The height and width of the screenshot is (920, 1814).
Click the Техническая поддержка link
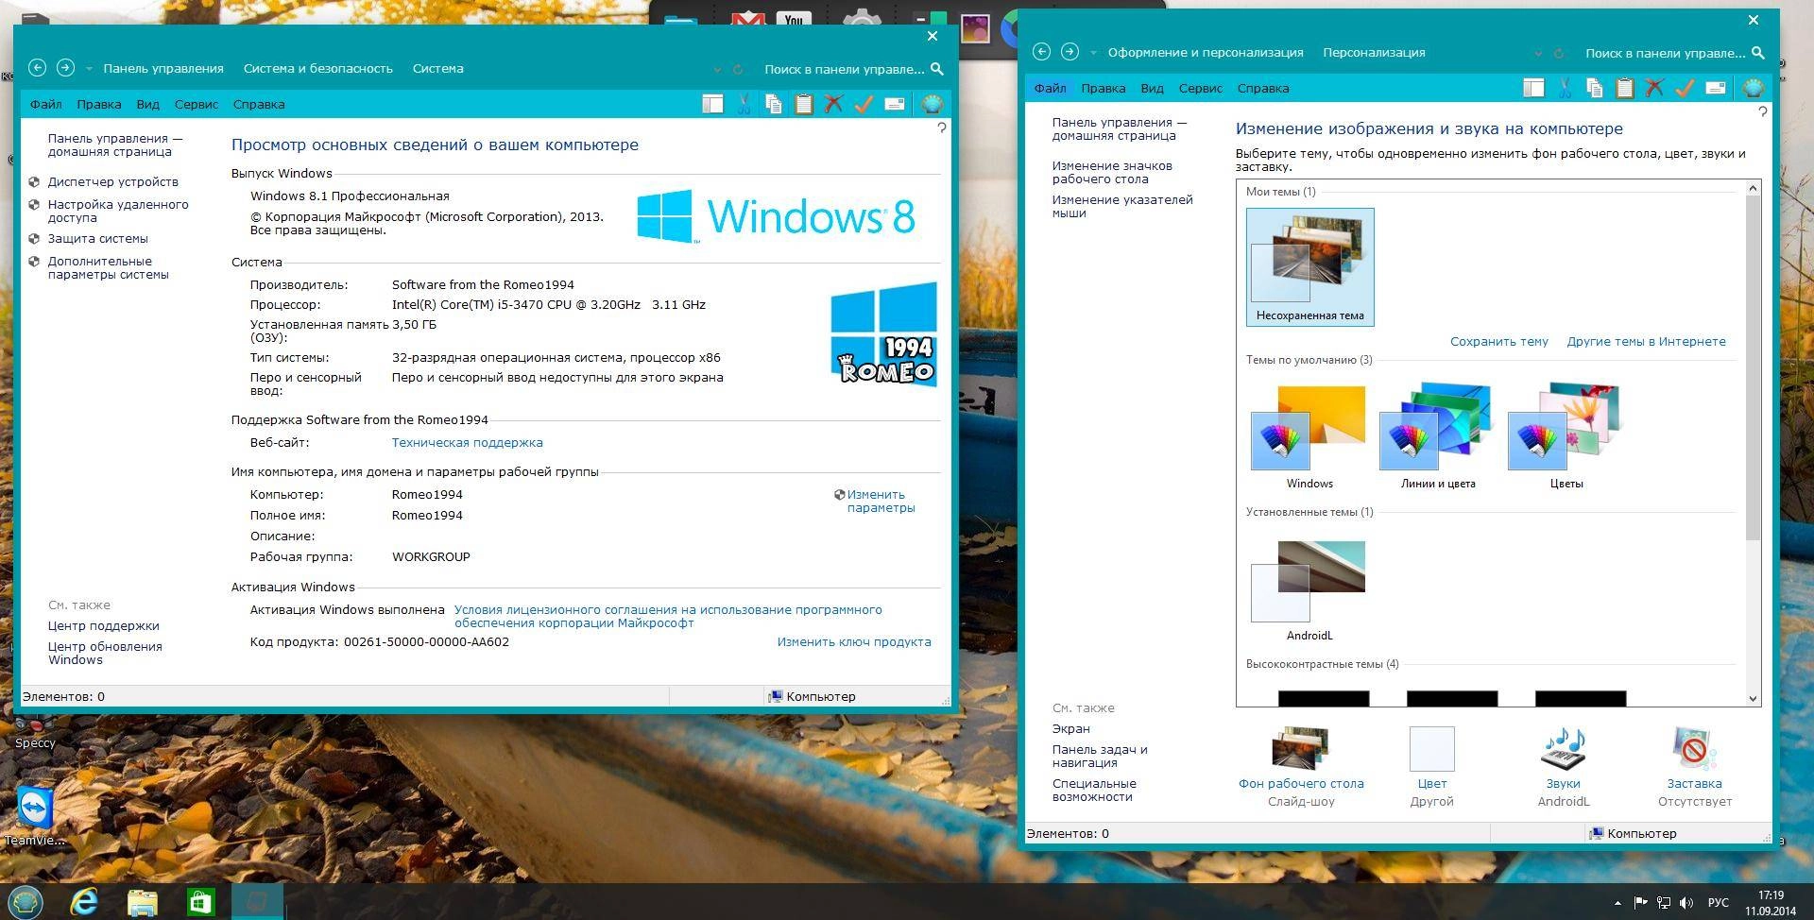(467, 442)
